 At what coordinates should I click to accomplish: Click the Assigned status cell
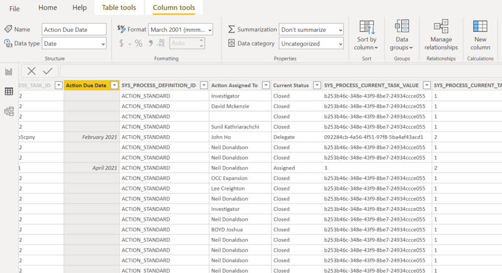coord(297,168)
